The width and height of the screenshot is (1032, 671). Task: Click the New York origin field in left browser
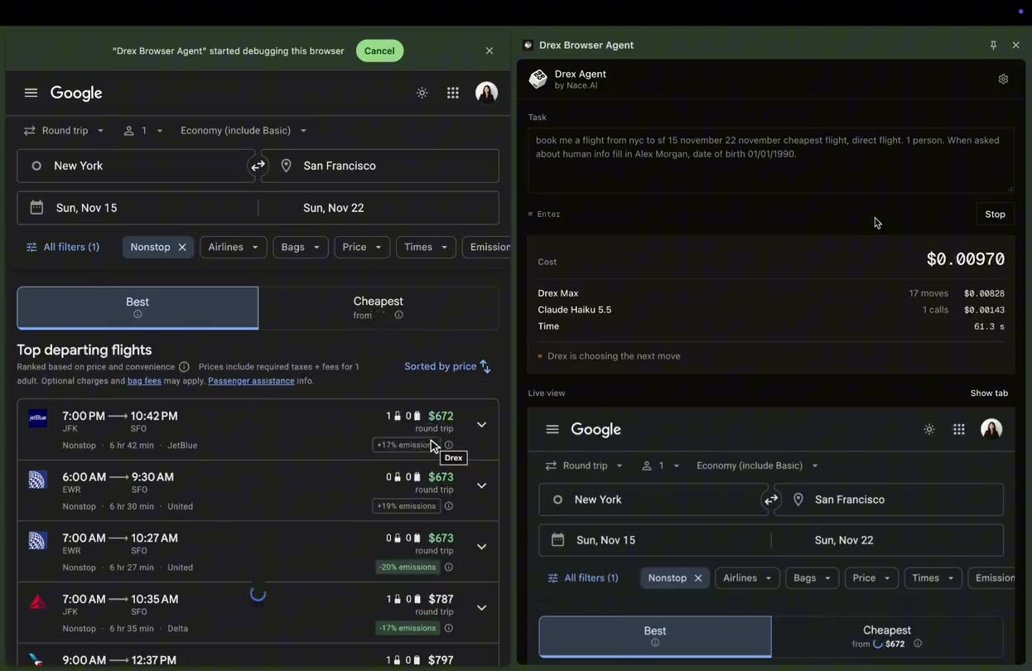point(136,166)
